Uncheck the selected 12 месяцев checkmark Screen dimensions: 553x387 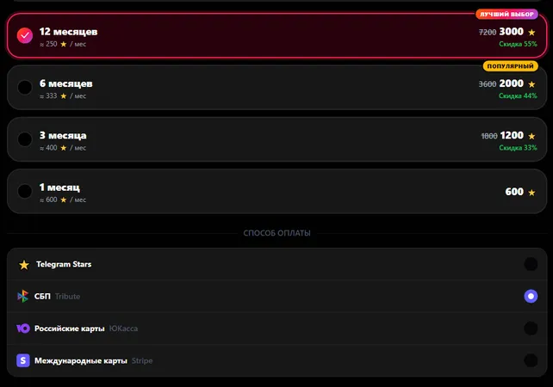click(25, 35)
